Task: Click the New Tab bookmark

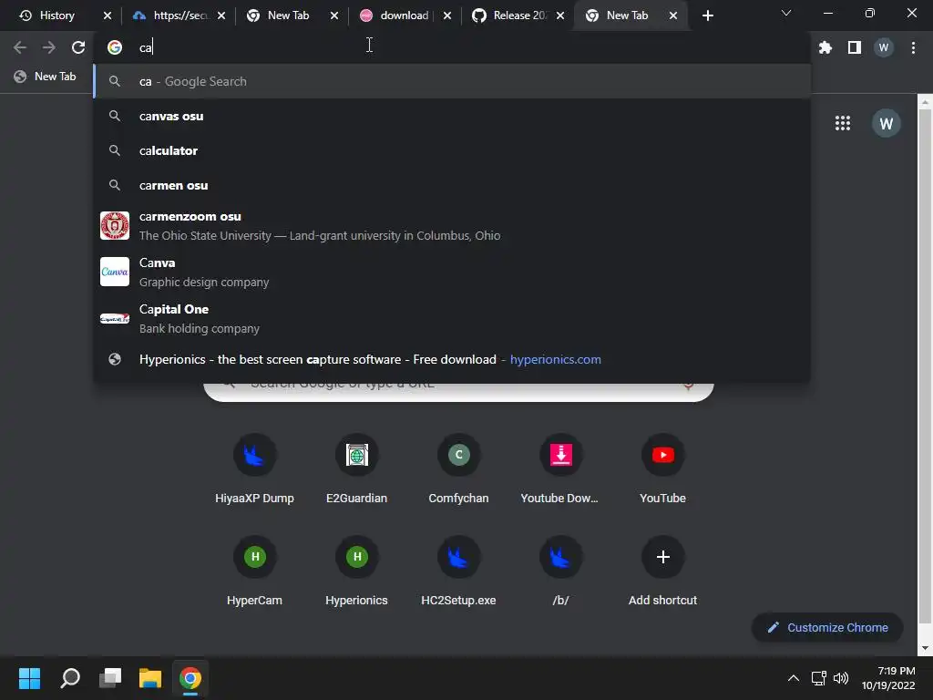Action: [x=46, y=77]
